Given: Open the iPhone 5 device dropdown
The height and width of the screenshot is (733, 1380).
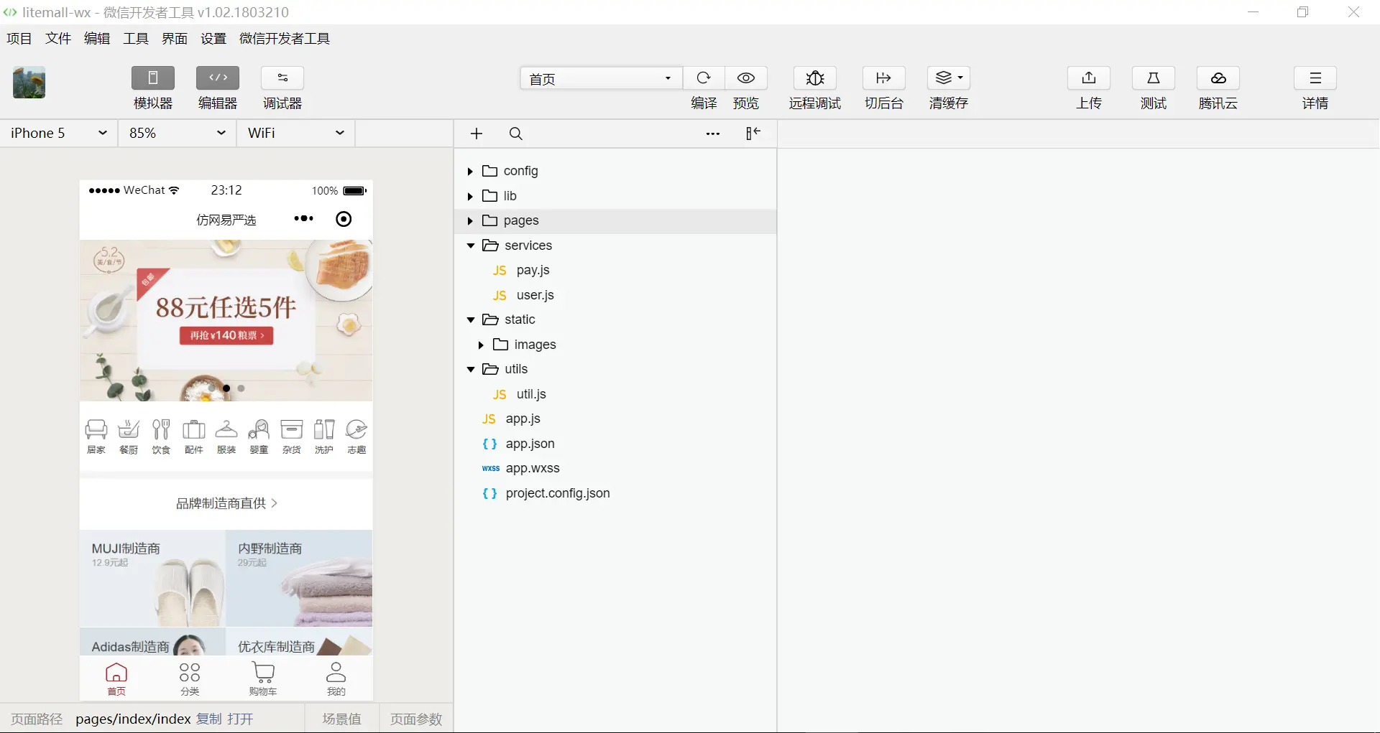Looking at the screenshot, I should point(58,133).
